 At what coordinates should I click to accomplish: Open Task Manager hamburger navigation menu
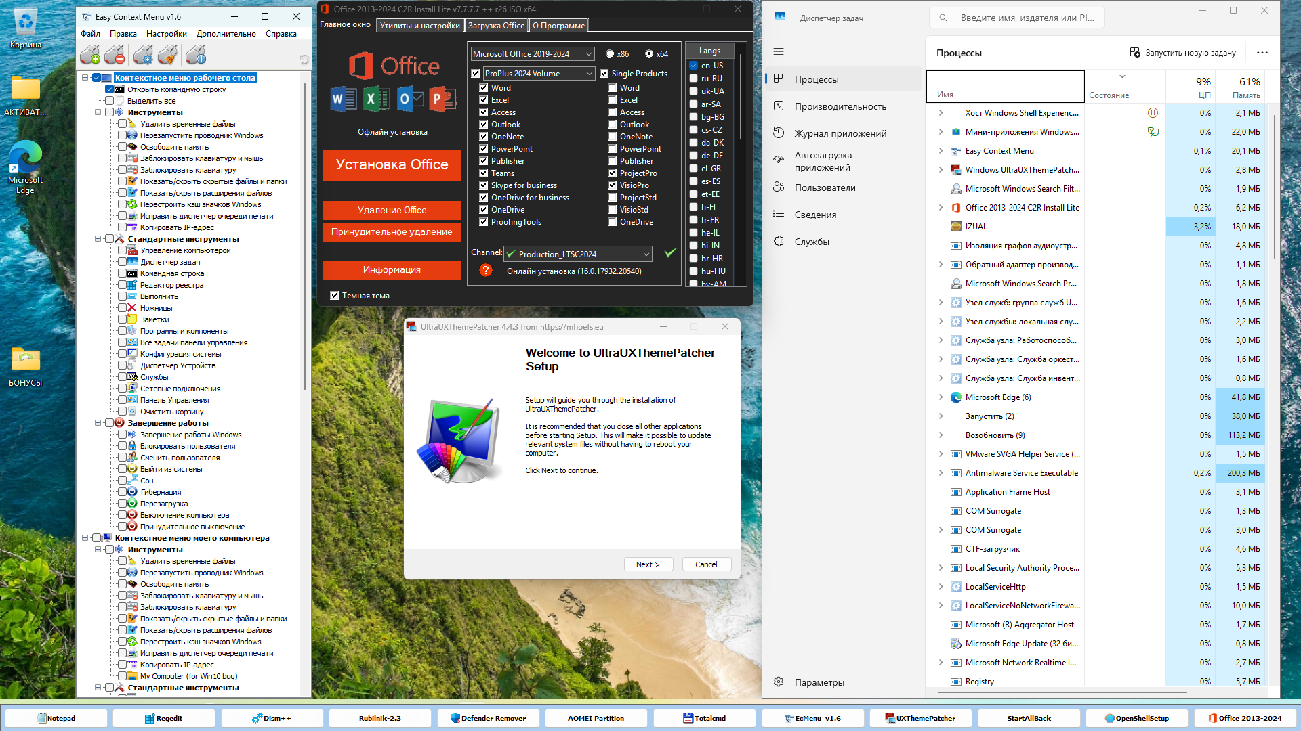(779, 51)
